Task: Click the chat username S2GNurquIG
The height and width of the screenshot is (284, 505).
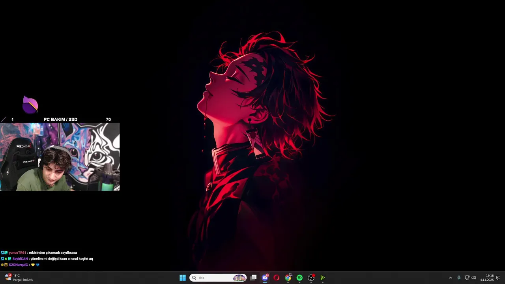Action: (19, 265)
